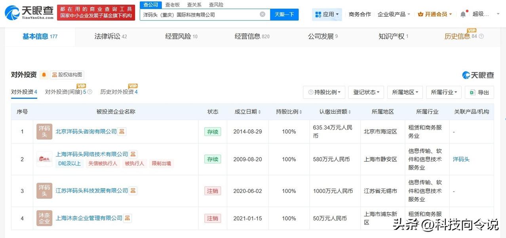
Task: Open equity structure icon for 江苏洋码头科技发展有限公司
Action: point(133,191)
